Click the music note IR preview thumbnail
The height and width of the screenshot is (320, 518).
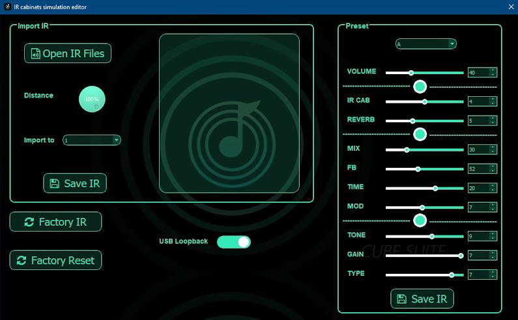click(229, 113)
